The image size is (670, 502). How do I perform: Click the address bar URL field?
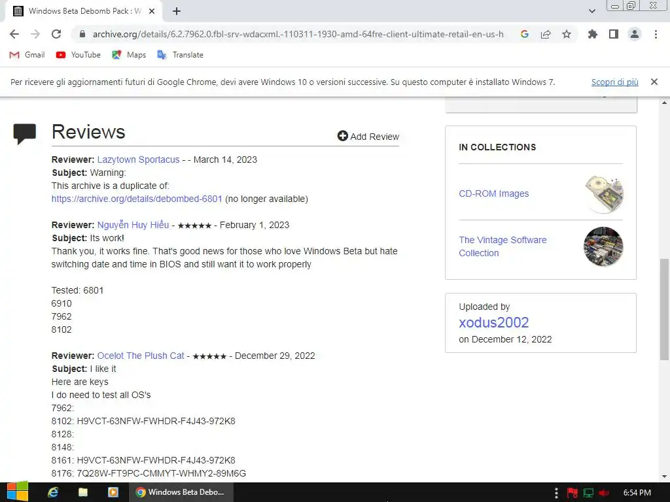[x=298, y=34]
